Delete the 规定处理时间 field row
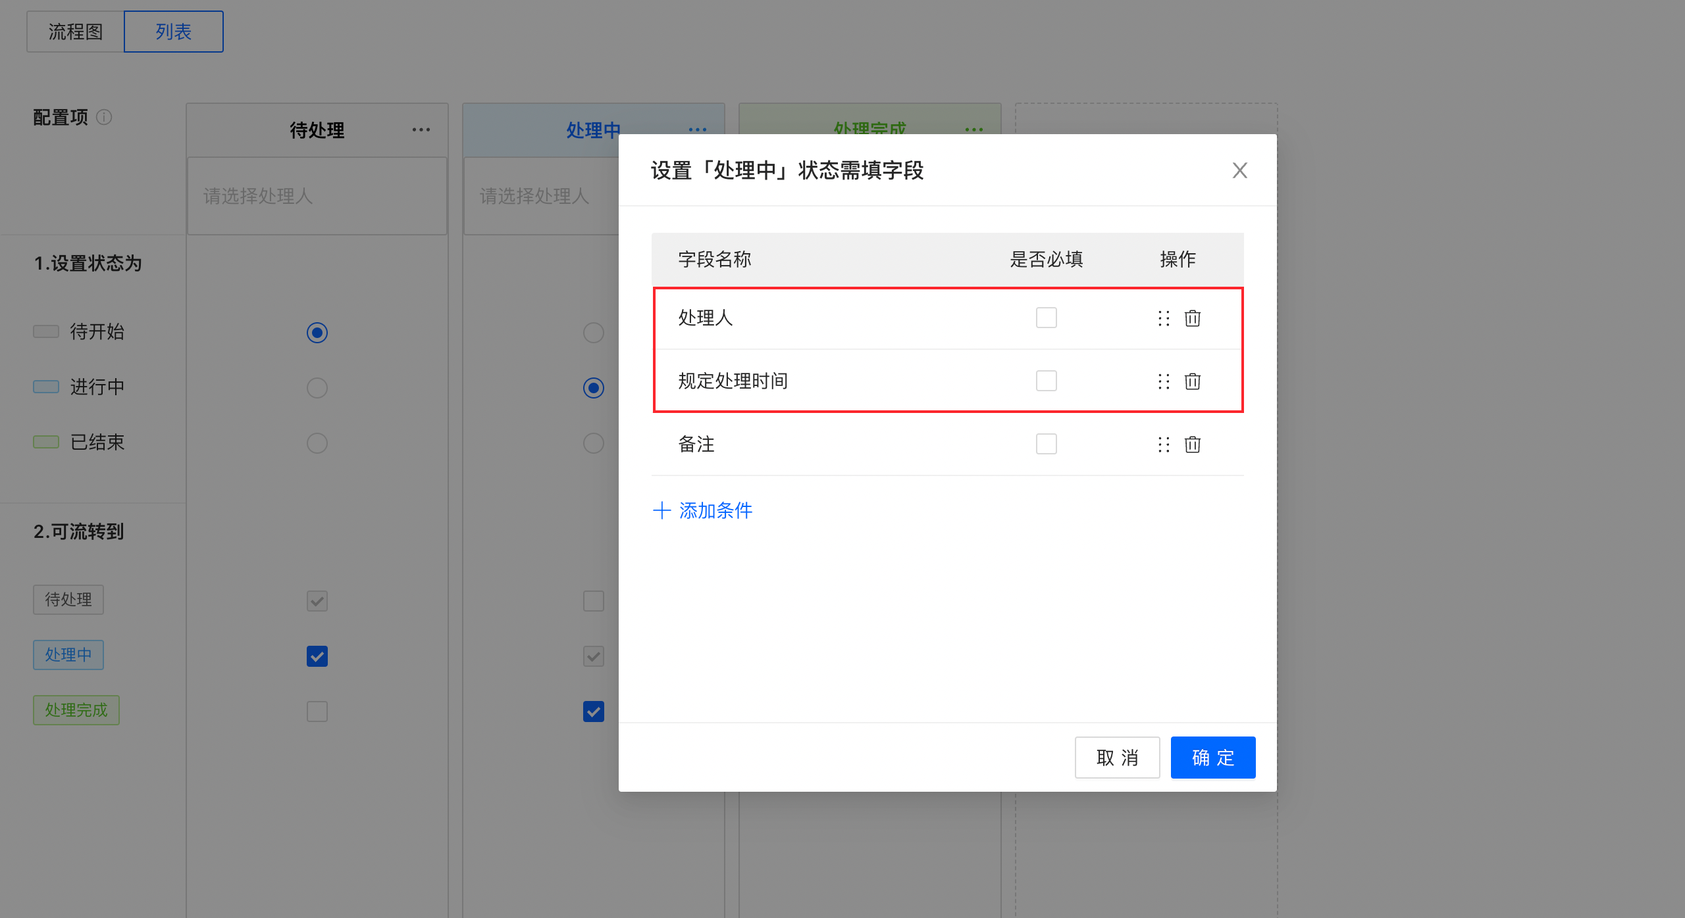The height and width of the screenshot is (918, 1685). 1192,381
